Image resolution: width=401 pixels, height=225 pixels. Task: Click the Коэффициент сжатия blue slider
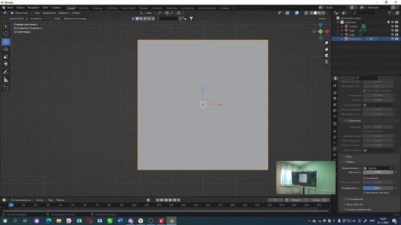[x=378, y=188]
